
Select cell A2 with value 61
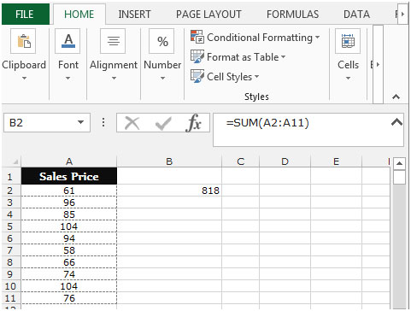coord(69,191)
